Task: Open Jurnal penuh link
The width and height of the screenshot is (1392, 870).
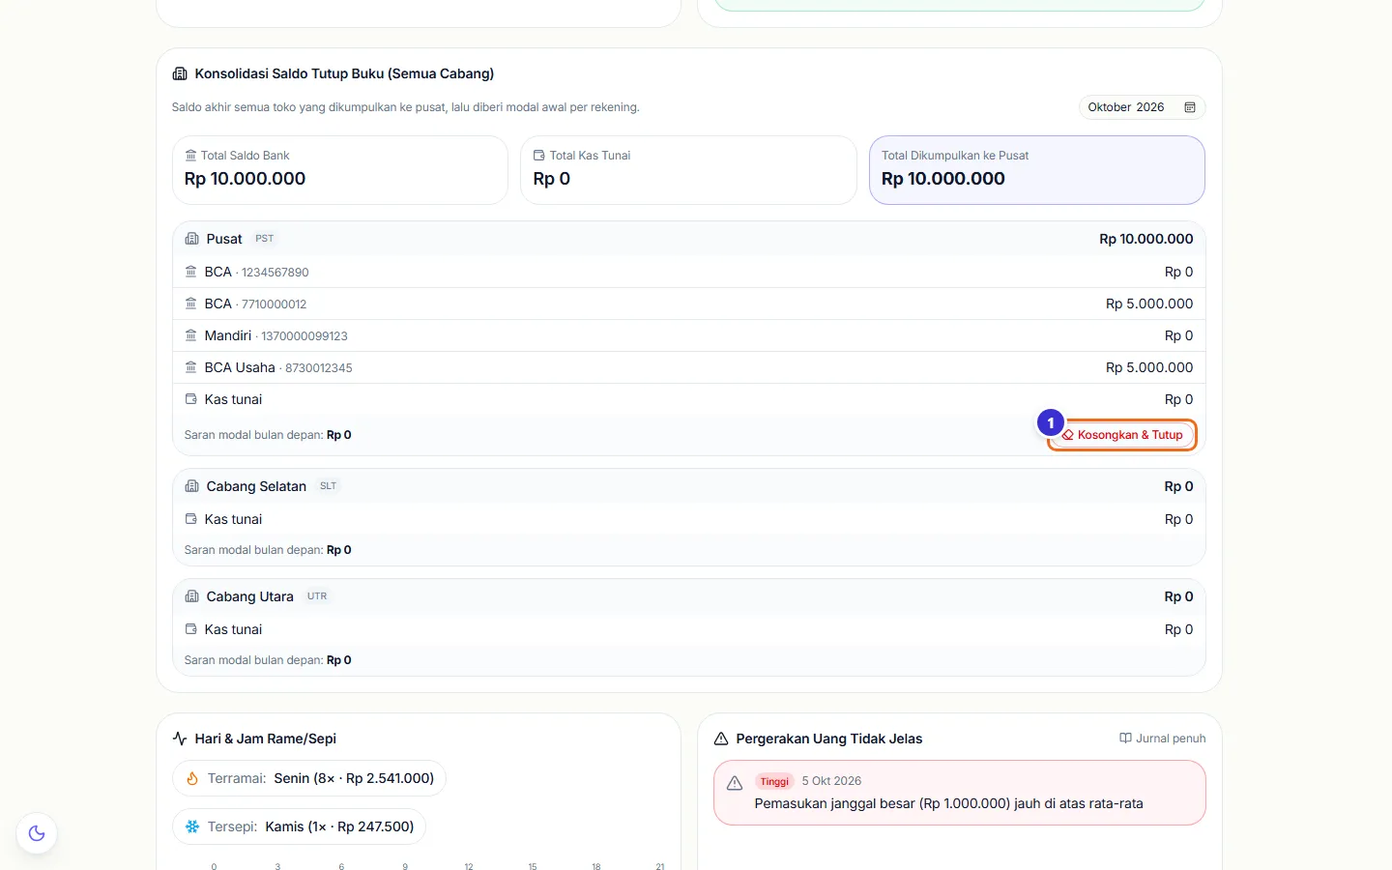Action: coord(1162,739)
